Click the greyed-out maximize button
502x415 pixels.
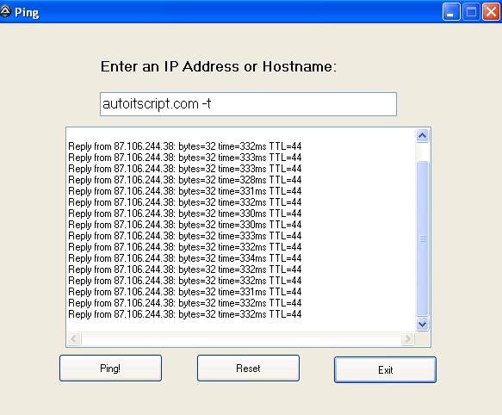(471, 12)
